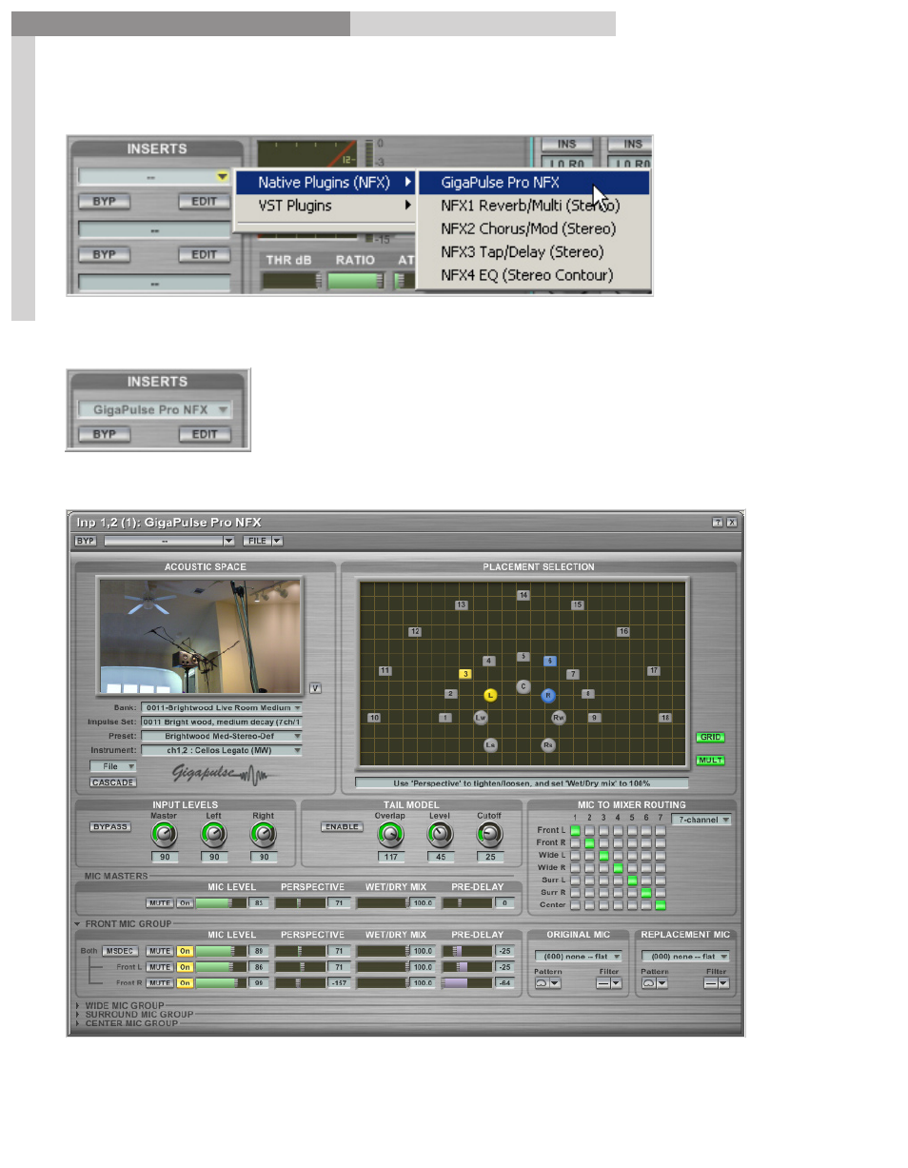Choose placement position 11 on grid
The height and width of the screenshot is (1168, 908).
[385, 671]
